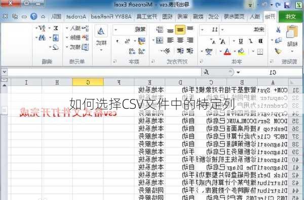Open the font size 11 dropdown

tap(202, 30)
